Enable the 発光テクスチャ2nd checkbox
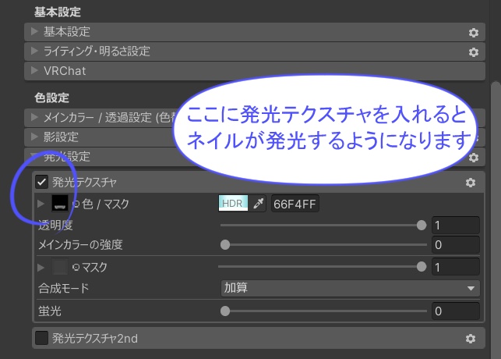Image resolution: width=501 pixels, height=359 pixels. pos(41,338)
